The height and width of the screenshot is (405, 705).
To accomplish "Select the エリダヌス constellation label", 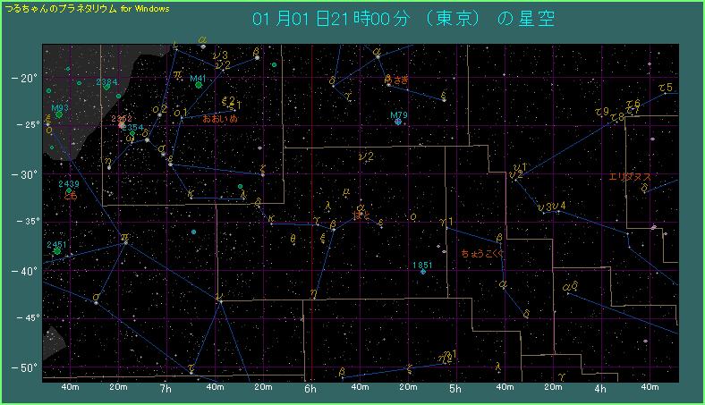I will pyautogui.click(x=629, y=177).
